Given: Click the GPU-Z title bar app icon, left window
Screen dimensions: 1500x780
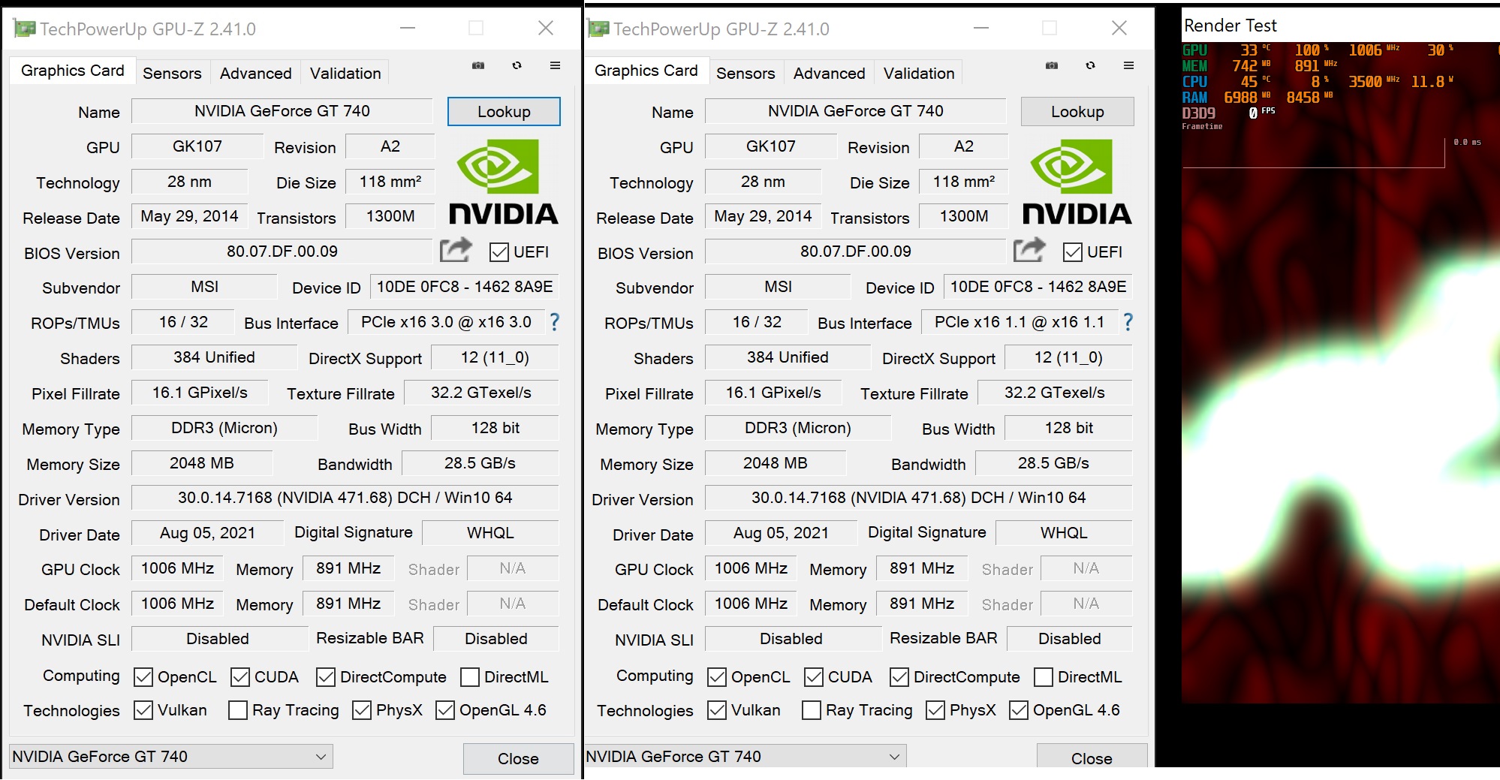Looking at the screenshot, I should tap(25, 29).
